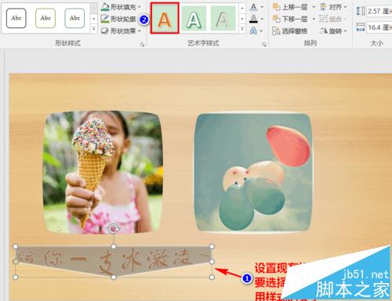This screenshot has width=392, height=301.
Task: Click Send Backward (下移一层) button
Action: pos(290,19)
